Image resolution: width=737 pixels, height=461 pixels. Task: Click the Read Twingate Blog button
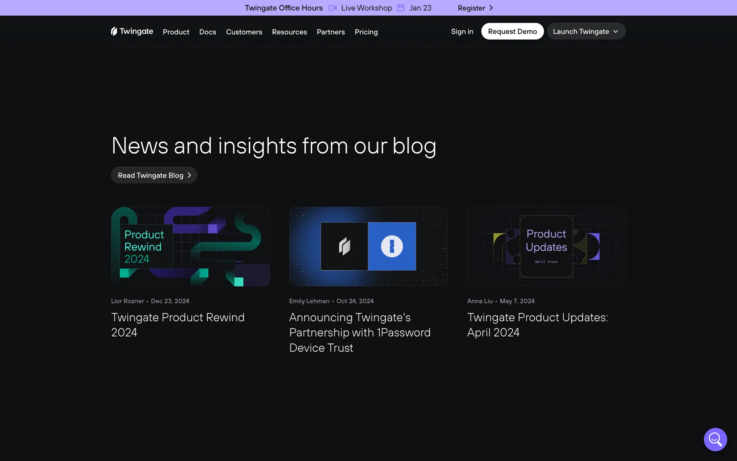(x=150, y=175)
